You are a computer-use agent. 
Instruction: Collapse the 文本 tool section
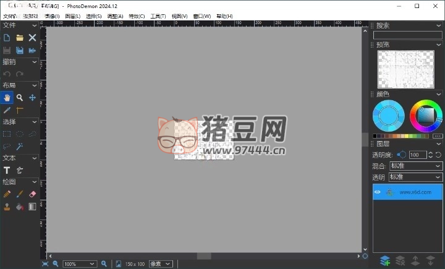coord(35,158)
